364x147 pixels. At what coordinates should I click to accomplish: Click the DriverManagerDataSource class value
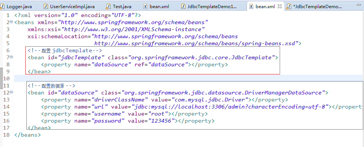pos(224,93)
